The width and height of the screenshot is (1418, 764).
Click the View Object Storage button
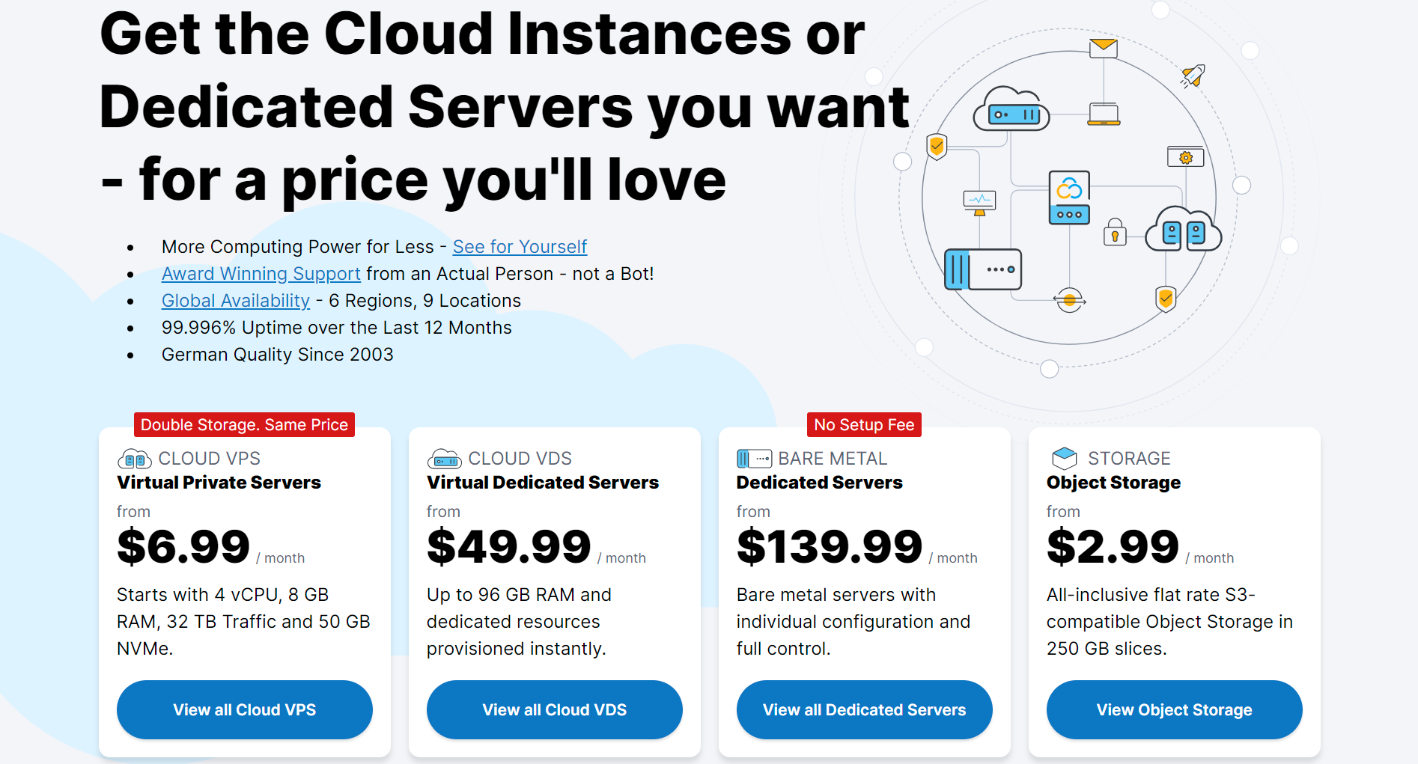click(1174, 709)
